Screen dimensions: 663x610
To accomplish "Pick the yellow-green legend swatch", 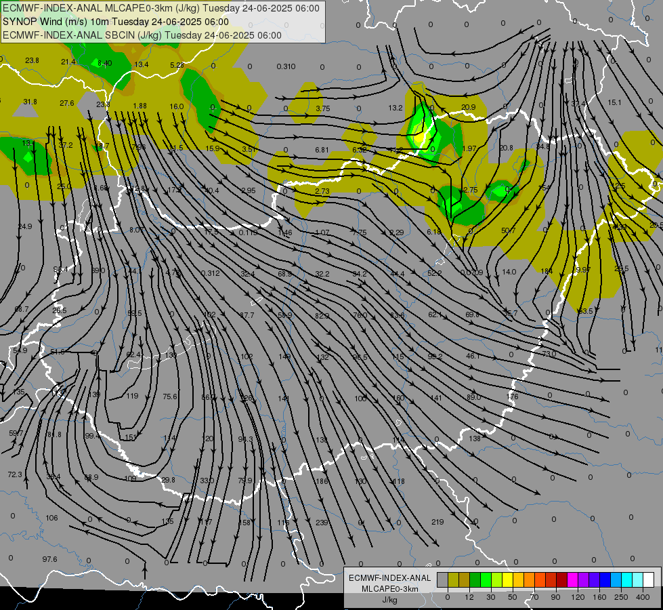I will pos(497,580).
